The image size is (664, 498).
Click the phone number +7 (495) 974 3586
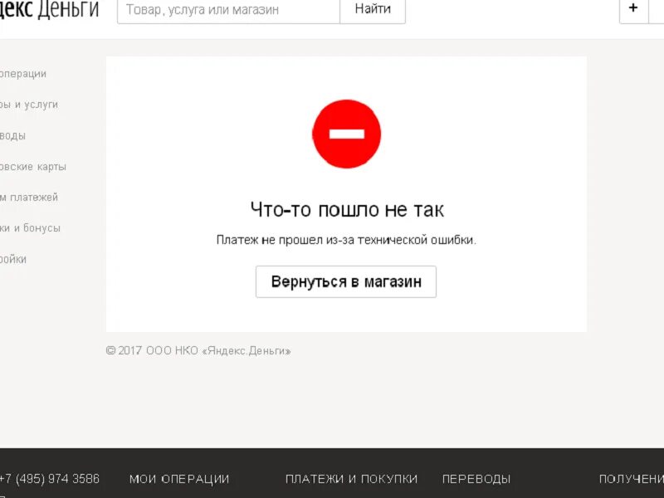tap(50, 479)
